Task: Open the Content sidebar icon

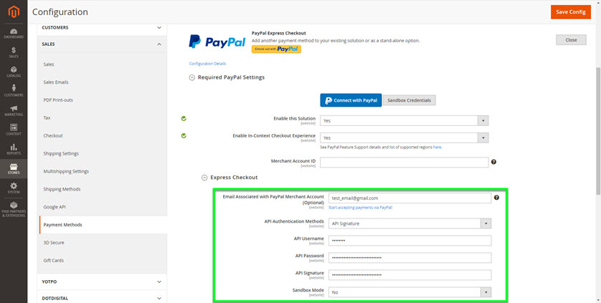Action: click(14, 130)
